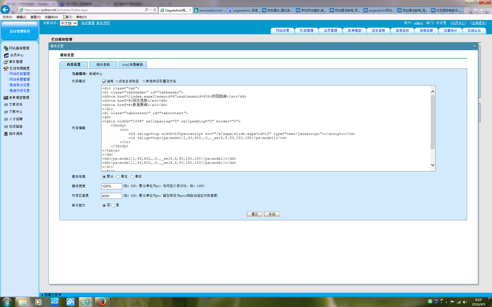The height and width of the screenshot is (307, 492).
Task: Open the 工具(T) menu
Action: [x=67, y=17]
